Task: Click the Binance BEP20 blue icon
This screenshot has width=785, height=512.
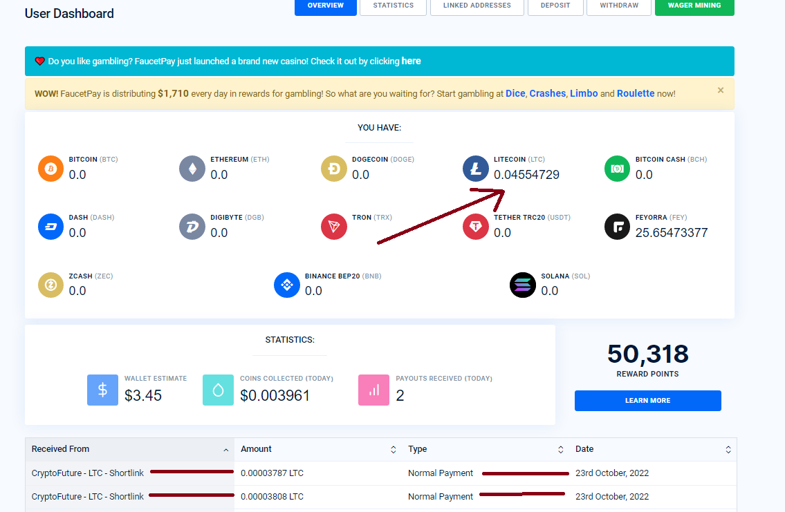Action: coord(287,285)
